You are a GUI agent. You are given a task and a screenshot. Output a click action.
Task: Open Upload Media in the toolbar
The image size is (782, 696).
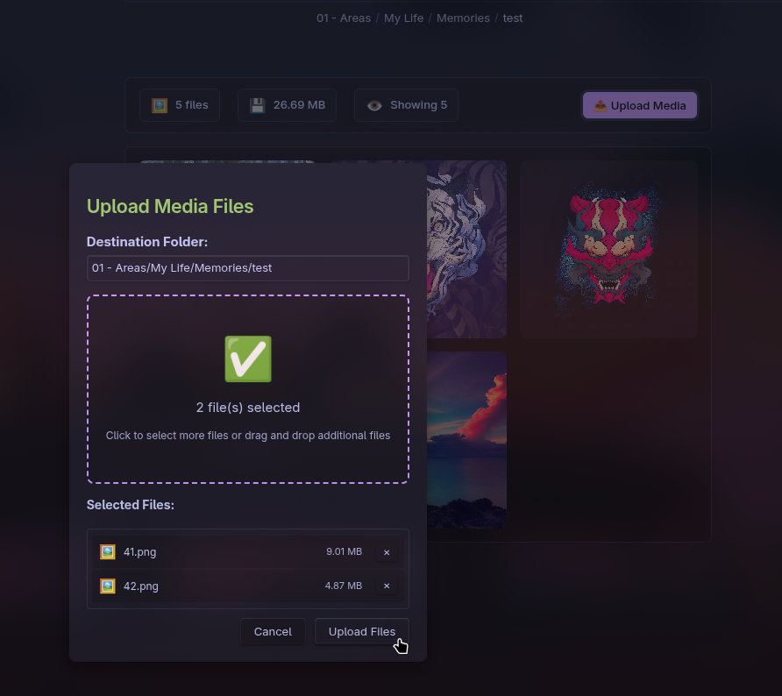[x=640, y=105]
